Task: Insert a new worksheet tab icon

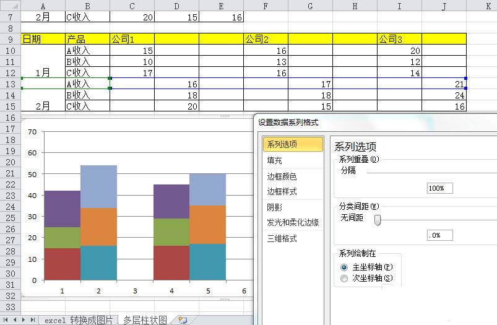Action: point(183,320)
